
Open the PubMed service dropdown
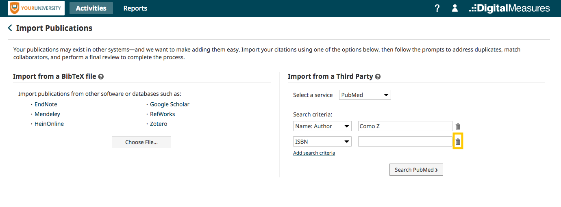pyautogui.click(x=365, y=95)
